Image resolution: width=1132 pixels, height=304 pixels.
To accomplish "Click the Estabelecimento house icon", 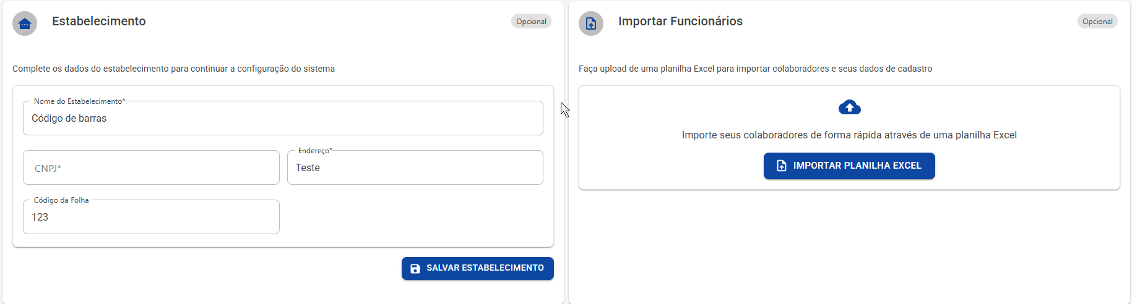I will point(25,23).
